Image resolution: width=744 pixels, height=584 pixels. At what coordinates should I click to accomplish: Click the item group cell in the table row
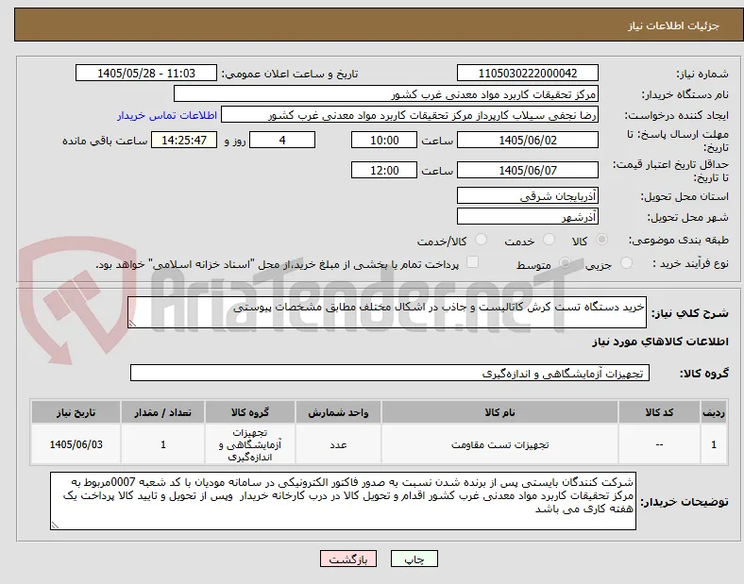click(250, 444)
